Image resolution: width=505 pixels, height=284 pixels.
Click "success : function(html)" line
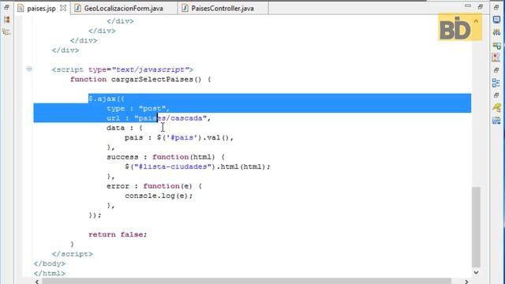pyautogui.click(x=166, y=157)
